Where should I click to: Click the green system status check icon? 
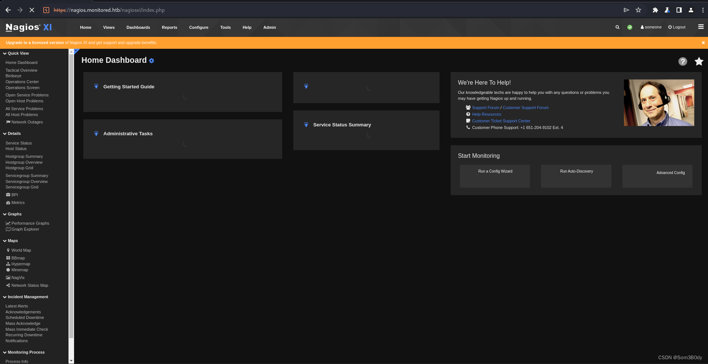point(629,27)
